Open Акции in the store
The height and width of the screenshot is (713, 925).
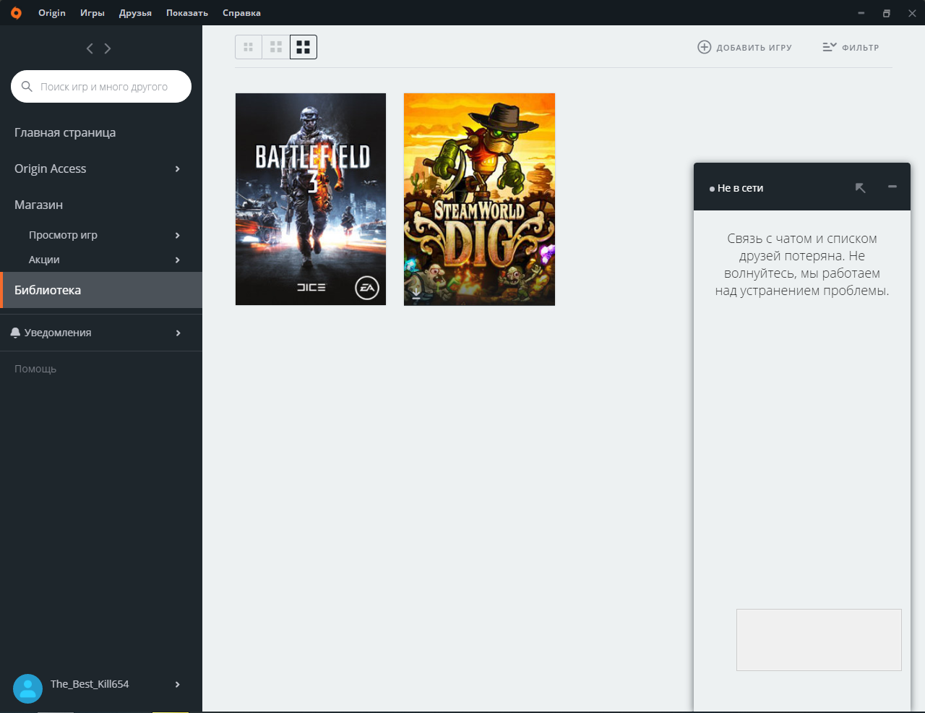(x=44, y=260)
